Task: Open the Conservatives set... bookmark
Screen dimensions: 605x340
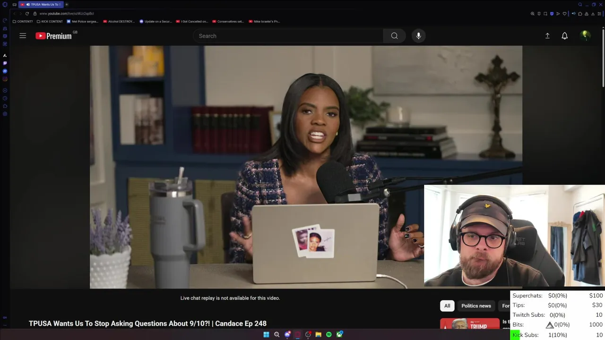Action: [228, 21]
